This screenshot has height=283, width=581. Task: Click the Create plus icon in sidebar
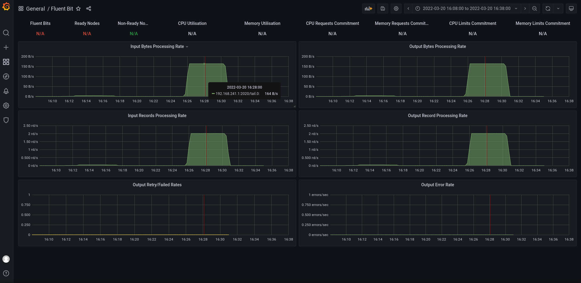click(x=6, y=47)
